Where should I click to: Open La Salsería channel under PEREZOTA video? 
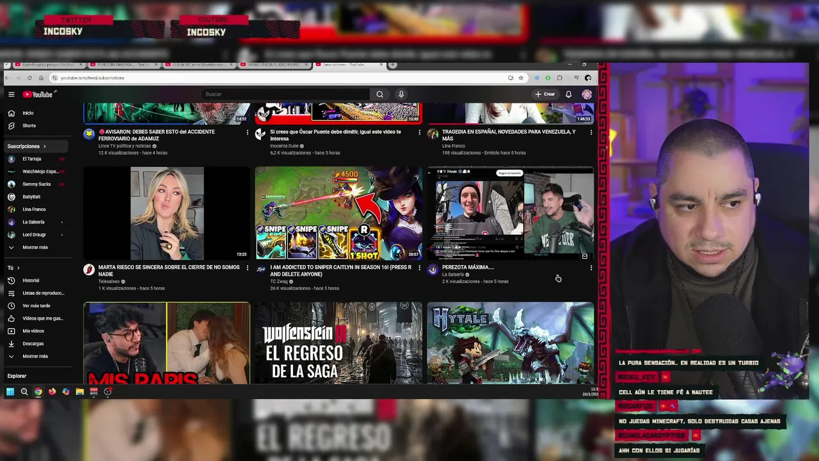[453, 275]
